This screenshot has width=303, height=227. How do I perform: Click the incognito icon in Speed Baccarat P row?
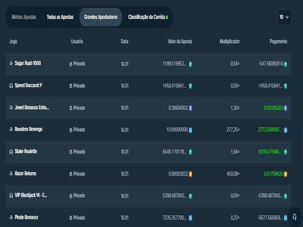(71, 86)
